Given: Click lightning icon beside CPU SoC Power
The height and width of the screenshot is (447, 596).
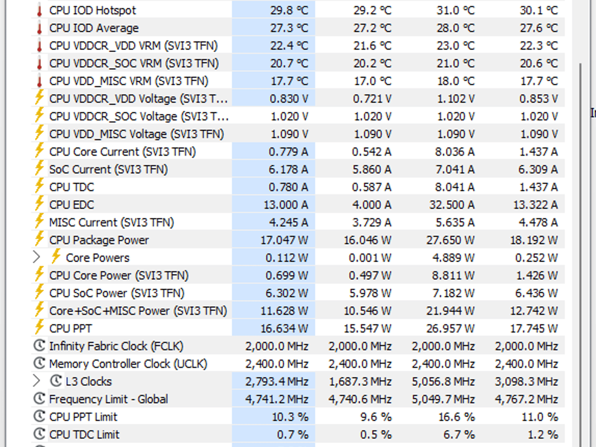Looking at the screenshot, I should coord(39,292).
